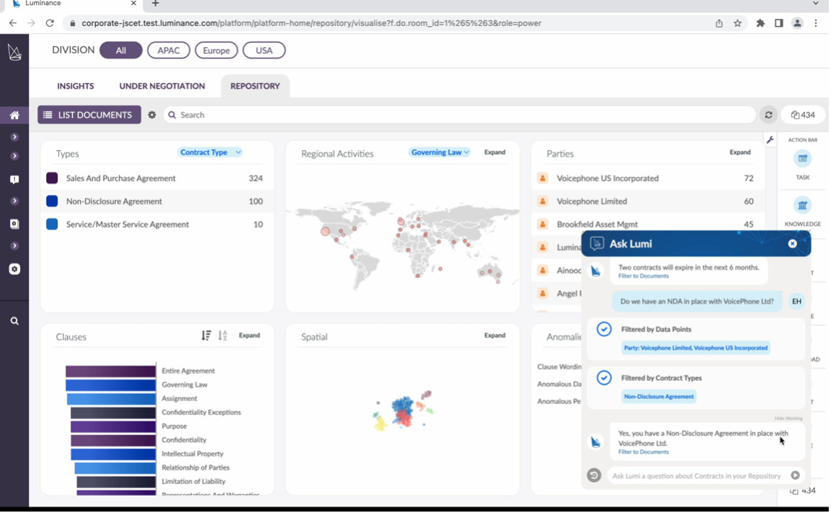Switch to the Under Negotiation tab
Image resolution: width=831 pixels, height=513 pixels.
[x=162, y=86]
